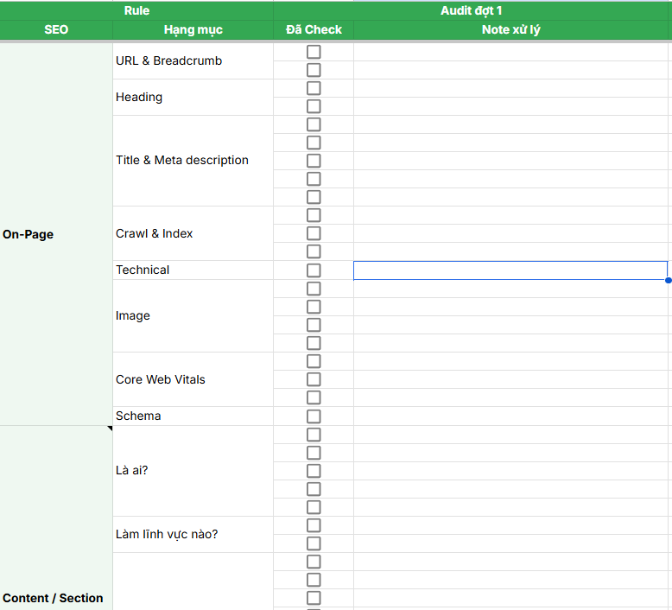Tick the first Heading checkbox

pos(314,88)
